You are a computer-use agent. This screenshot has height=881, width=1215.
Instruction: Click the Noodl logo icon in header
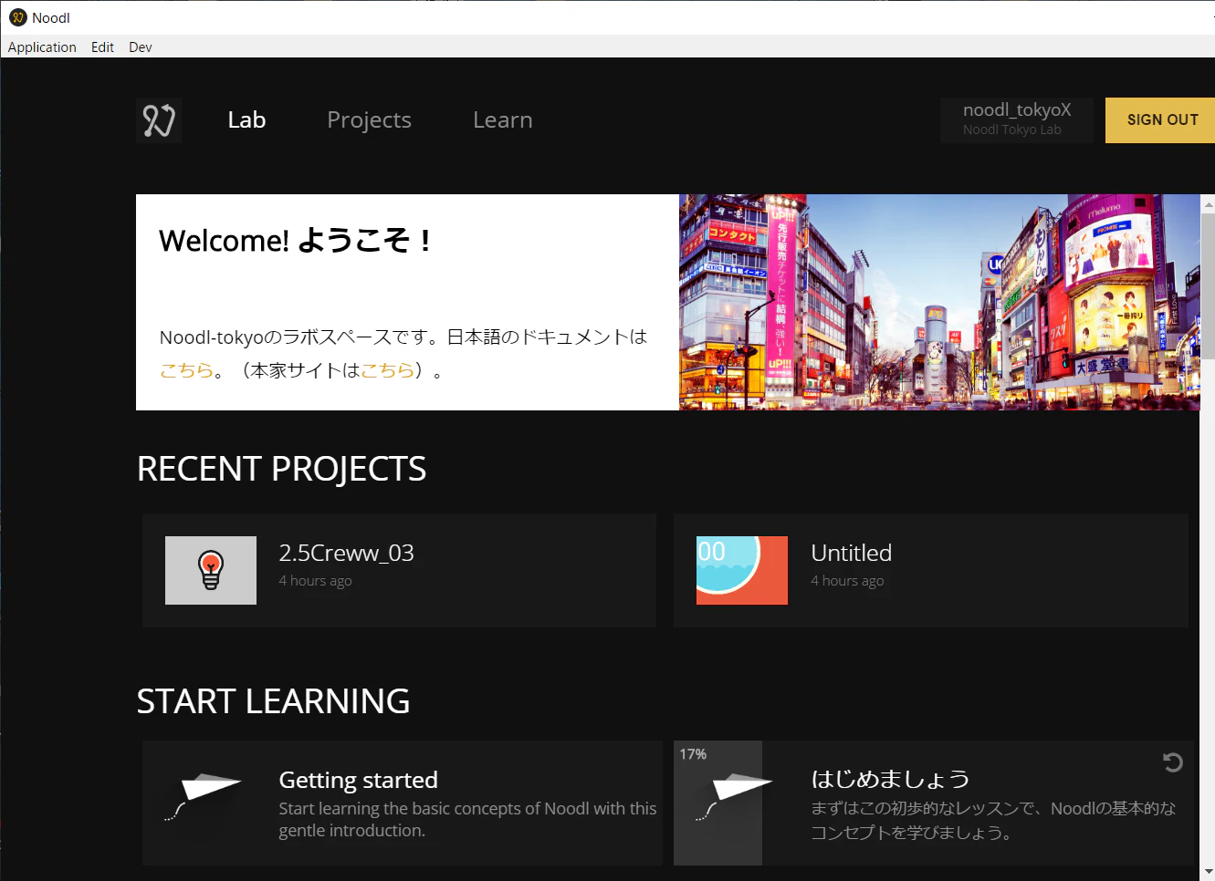[159, 120]
